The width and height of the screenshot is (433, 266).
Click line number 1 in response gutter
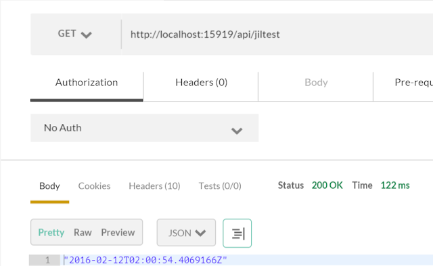point(47,260)
